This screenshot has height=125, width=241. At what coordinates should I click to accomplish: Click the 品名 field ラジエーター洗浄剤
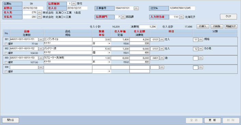(68, 58)
